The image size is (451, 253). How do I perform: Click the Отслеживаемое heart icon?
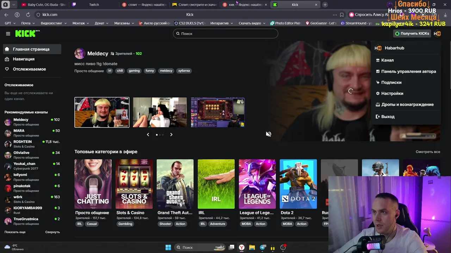[7, 69]
